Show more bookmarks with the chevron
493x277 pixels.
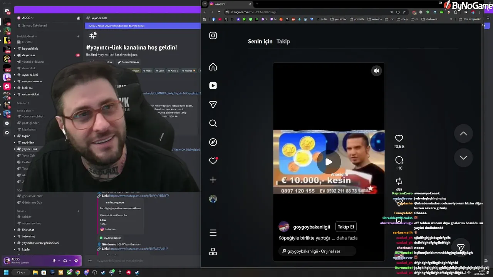pos(451,19)
